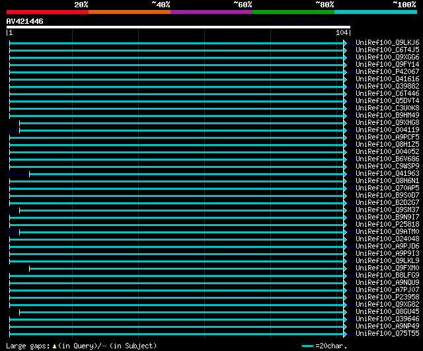Screen dimensions: 423x351
Task: Select the UniRef100_O04052 label
Action: coord(387,152)
